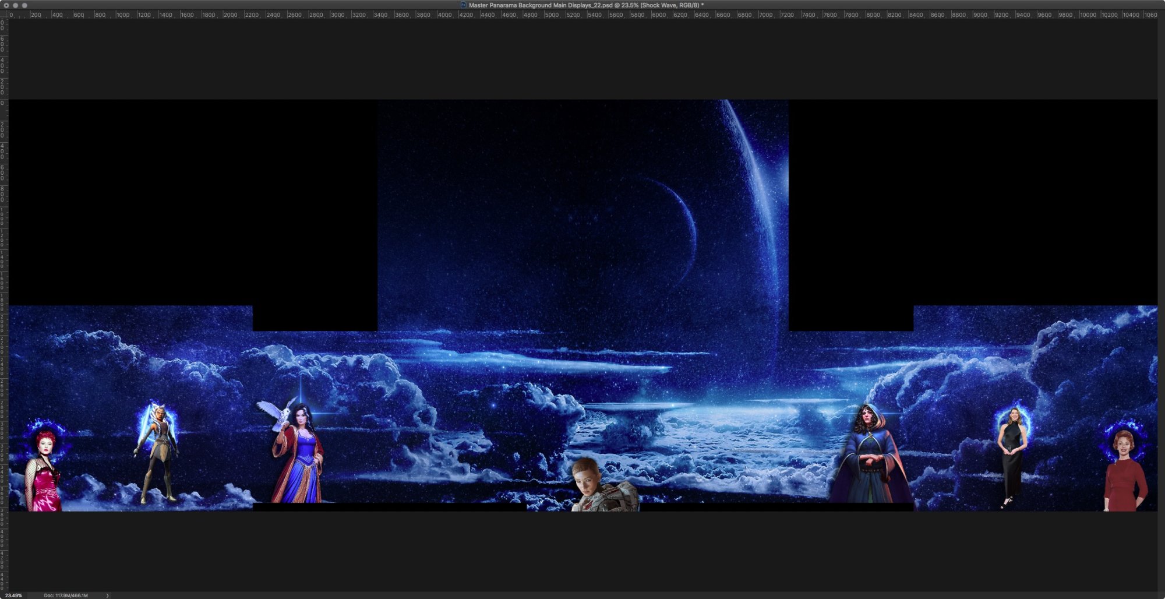The height and width of the screenshot is (599, 1165).
Task: Click the ruler origin corner box
Action: 4,15
